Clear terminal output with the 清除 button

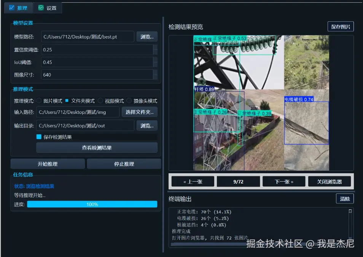tap(344, 198)
